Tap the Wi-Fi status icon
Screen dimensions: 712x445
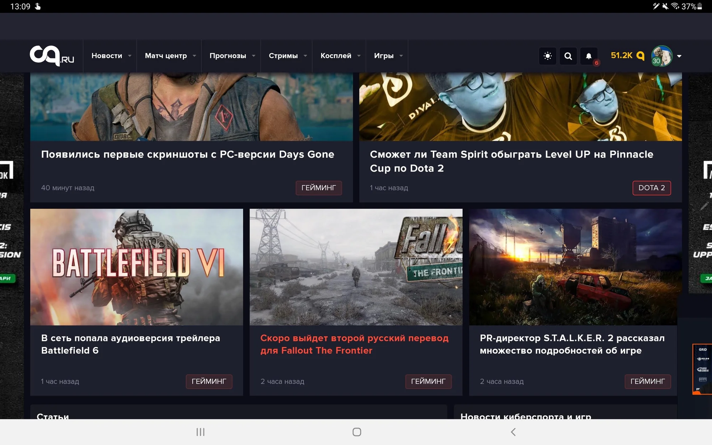pos(675,6)
